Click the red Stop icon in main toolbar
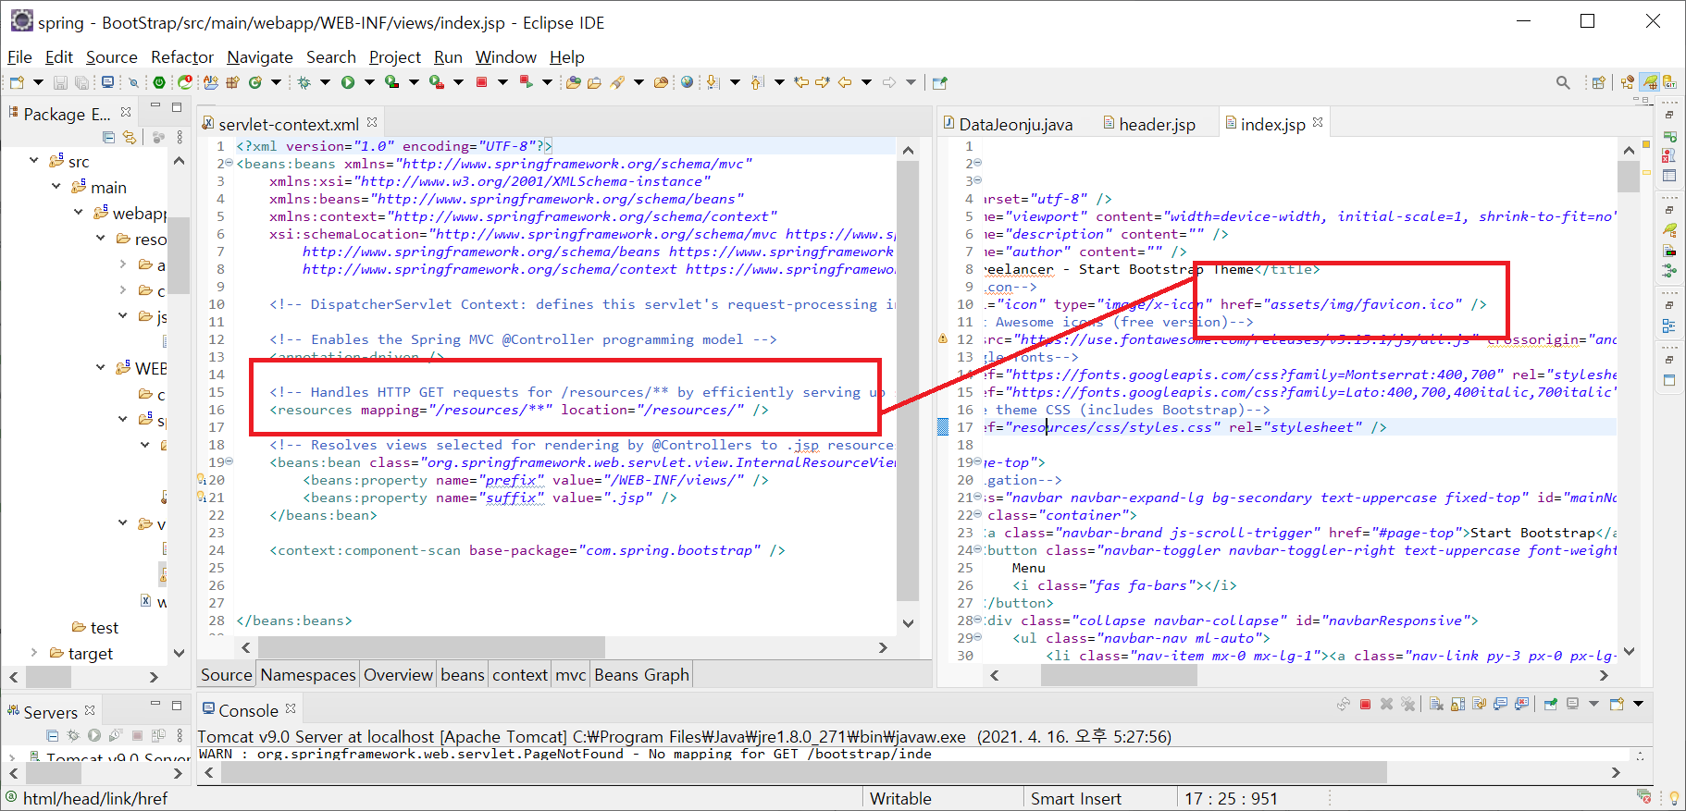Viewport: 1686px width, 811px height. pyautogui.click(x=481, y=82)
